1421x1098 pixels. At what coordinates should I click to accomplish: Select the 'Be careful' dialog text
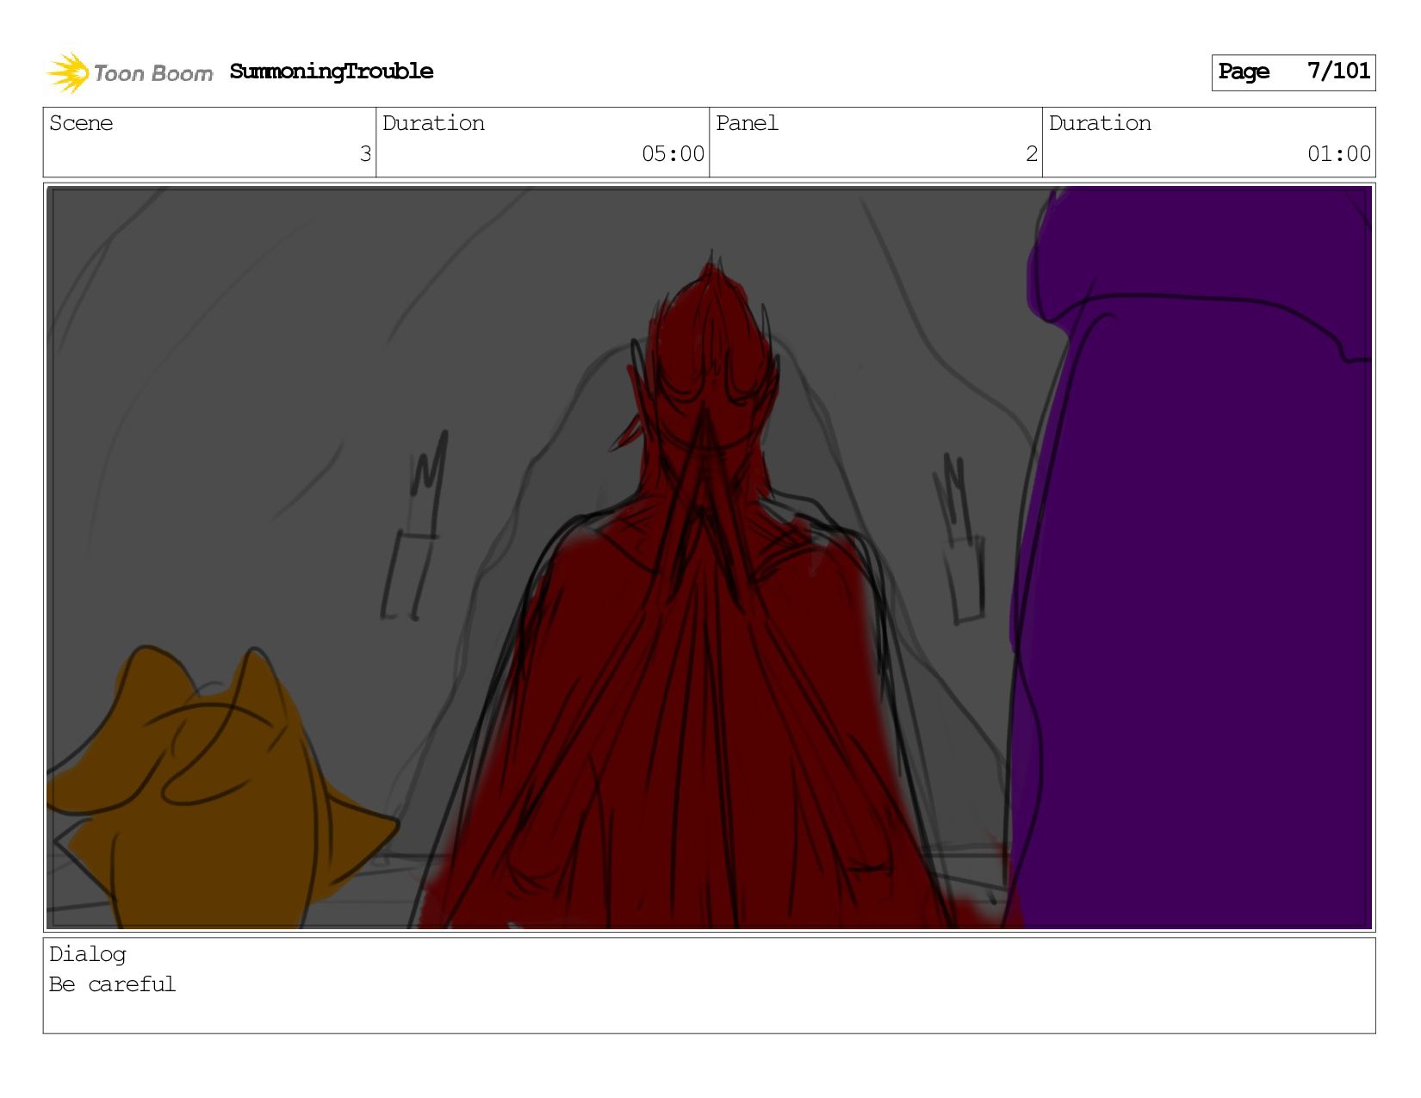[x=112, y=984]
